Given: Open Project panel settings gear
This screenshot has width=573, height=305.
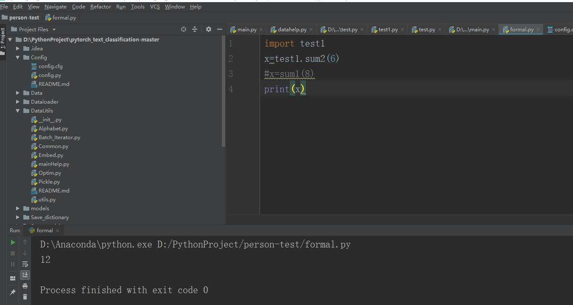Looking at the screenshot, I should (208, 29).
